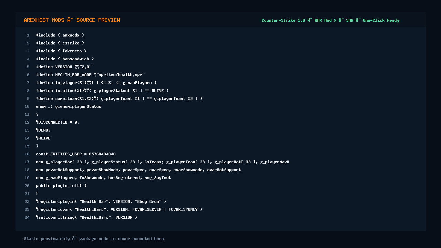
Task: Click line number 15 in the gutter
Action: (x=27, y=146)
